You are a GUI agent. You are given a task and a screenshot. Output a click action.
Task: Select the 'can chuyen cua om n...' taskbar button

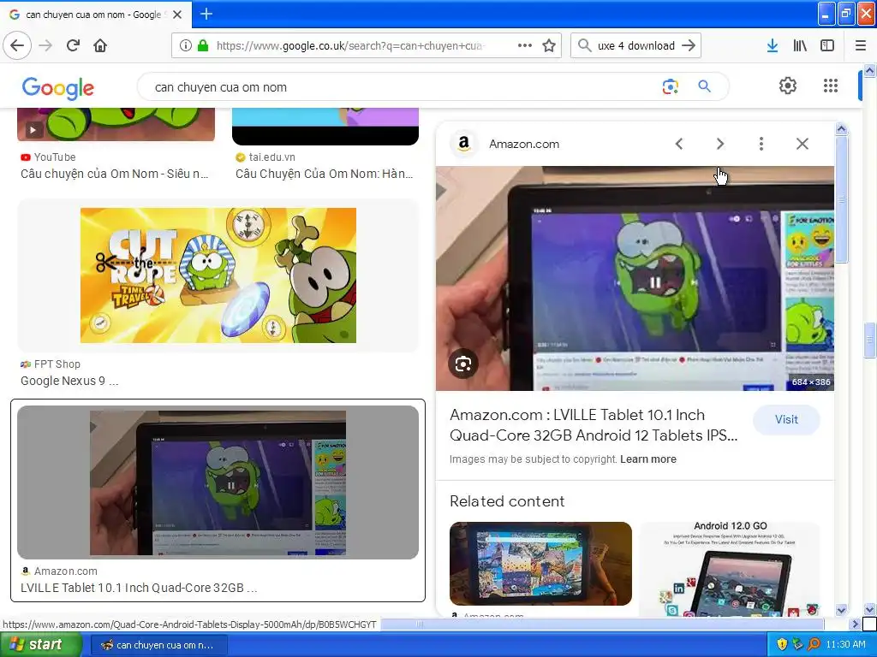(x=158, y=645)
